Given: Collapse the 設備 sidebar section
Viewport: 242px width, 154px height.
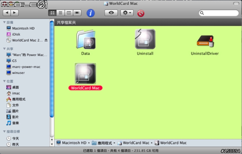Looking at the screenshot, I should [4, 22].
